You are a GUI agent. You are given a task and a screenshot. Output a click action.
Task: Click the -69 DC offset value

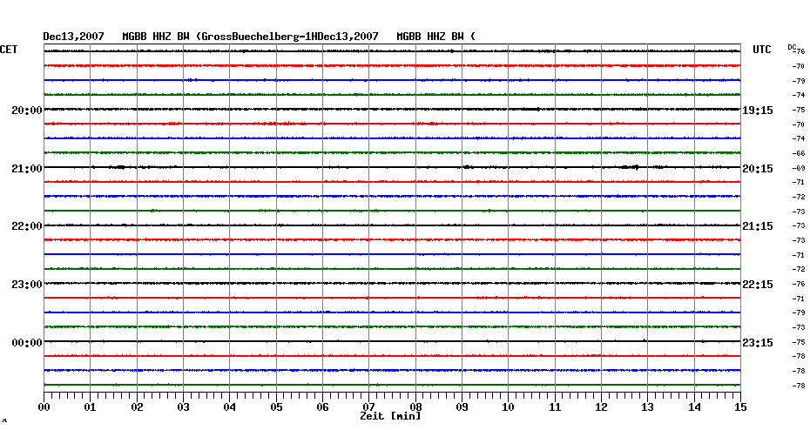(x=798, y=168)
